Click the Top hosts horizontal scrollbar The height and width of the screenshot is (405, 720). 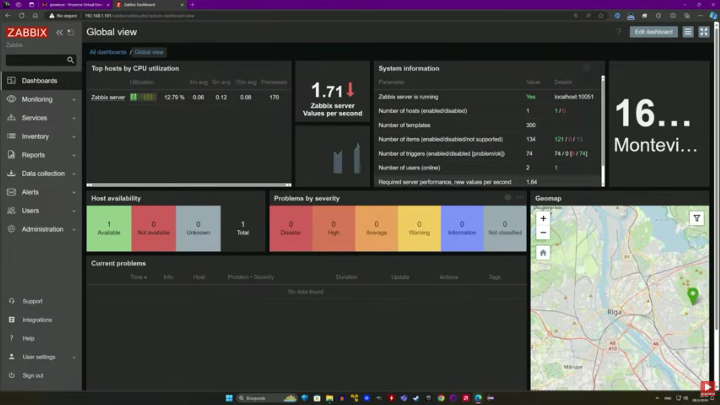click(x=189, y=185)
